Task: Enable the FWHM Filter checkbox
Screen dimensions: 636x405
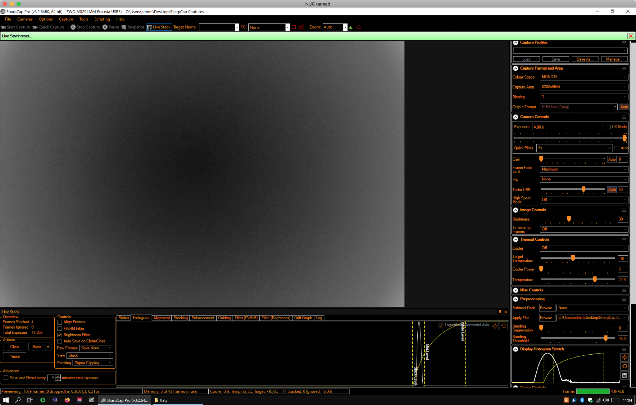Action: (x=60, y=329)
